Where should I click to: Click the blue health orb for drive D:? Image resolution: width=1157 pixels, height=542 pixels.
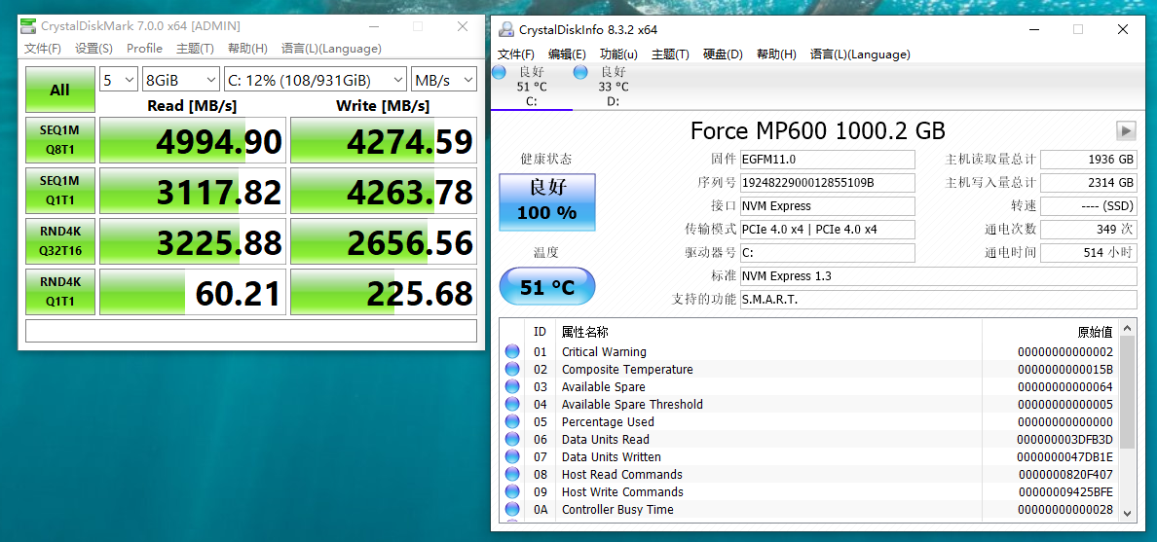580,72
